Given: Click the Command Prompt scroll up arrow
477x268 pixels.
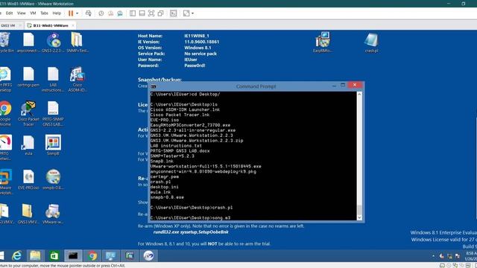Looking at the screenshot, I should [x=359, y=95].
